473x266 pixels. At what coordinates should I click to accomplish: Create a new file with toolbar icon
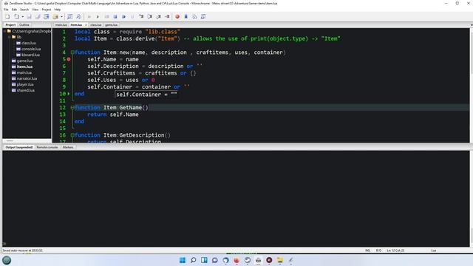click(7, 16)
